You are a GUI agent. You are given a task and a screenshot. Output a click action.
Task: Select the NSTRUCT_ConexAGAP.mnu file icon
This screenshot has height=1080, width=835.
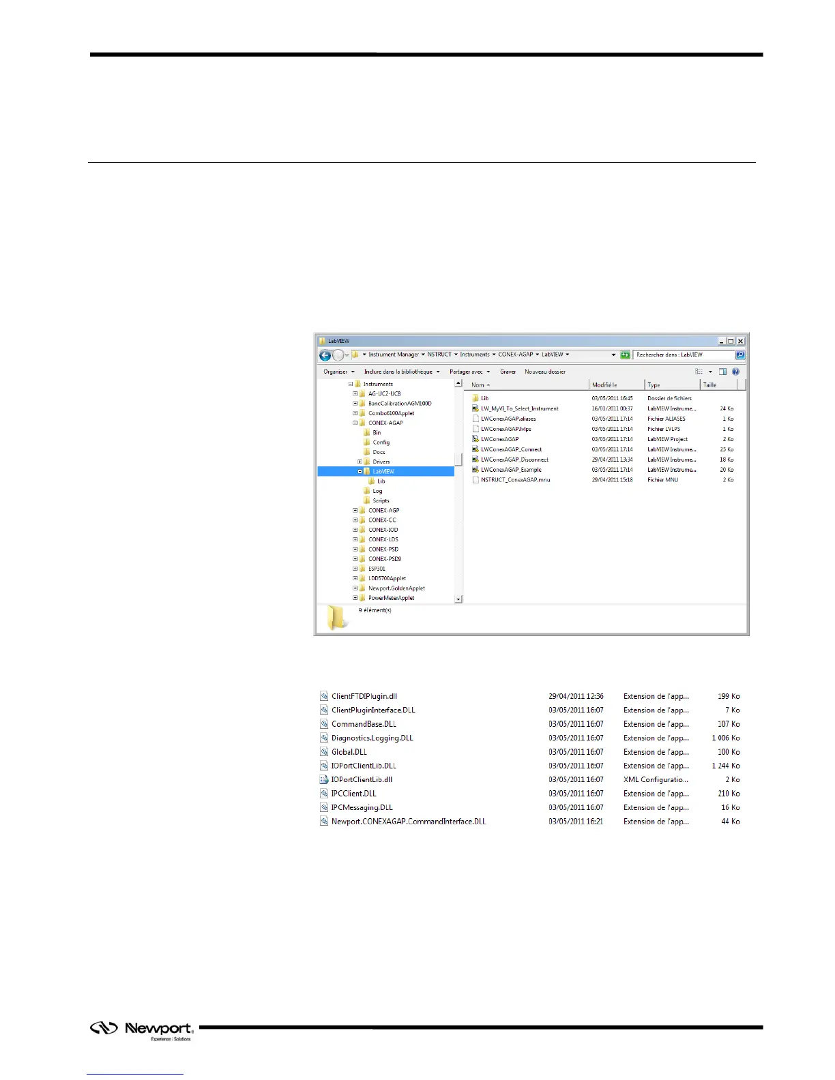click(475, 480)
